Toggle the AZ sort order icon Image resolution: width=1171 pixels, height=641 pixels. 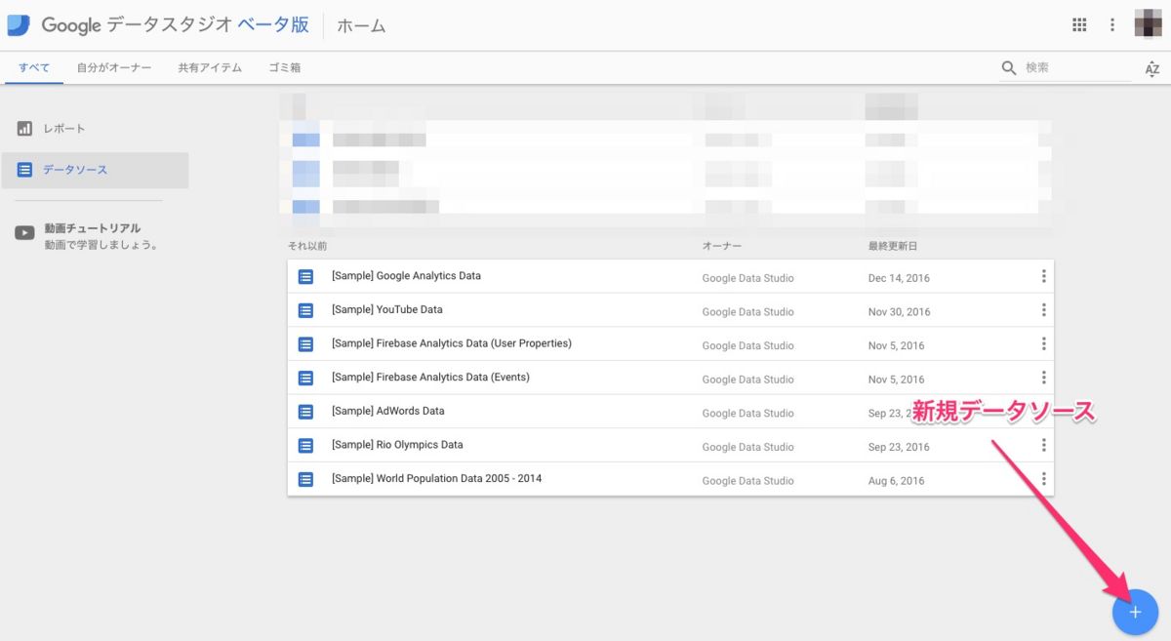(1152, 68)
